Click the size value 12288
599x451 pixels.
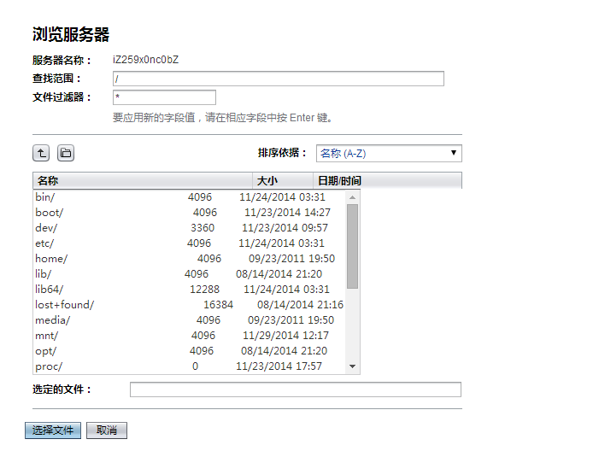pos(204,290)
